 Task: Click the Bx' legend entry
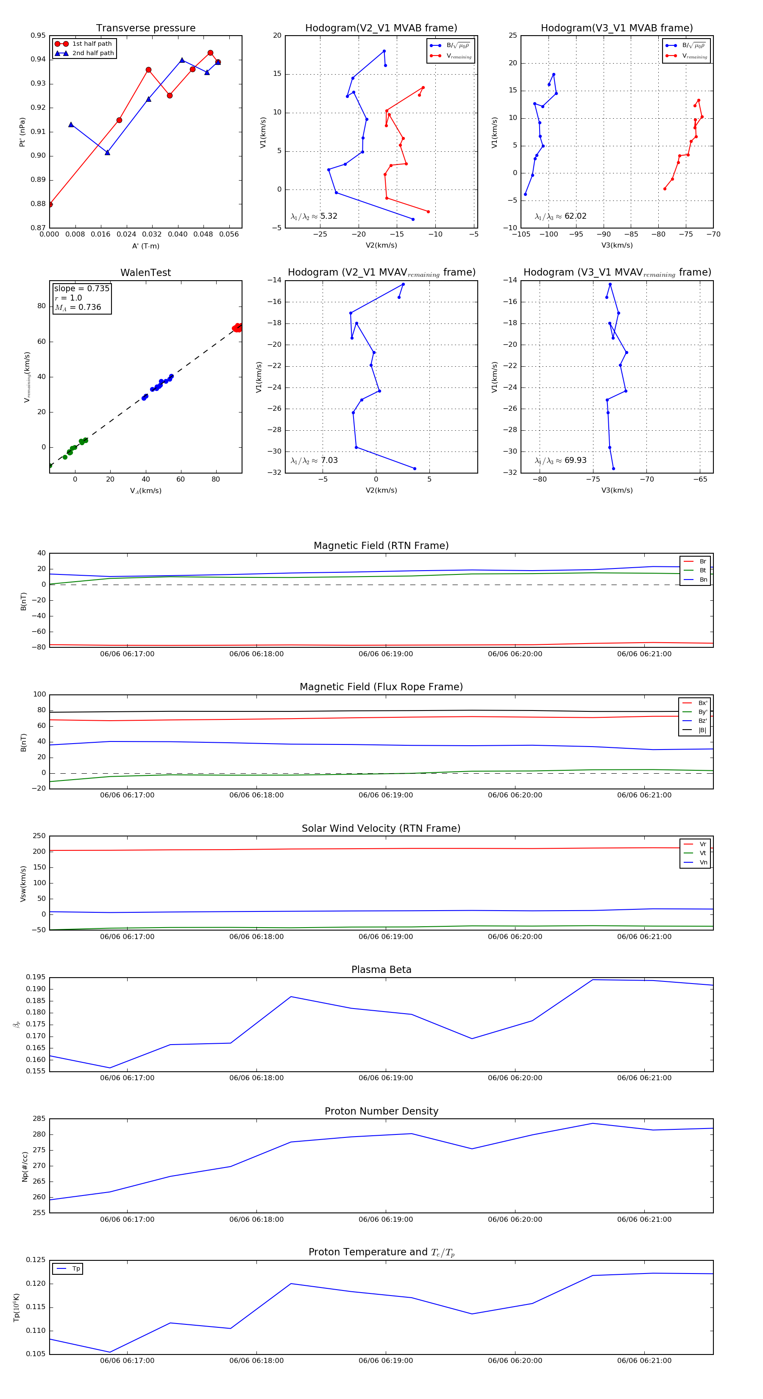(x=695, y=703)
